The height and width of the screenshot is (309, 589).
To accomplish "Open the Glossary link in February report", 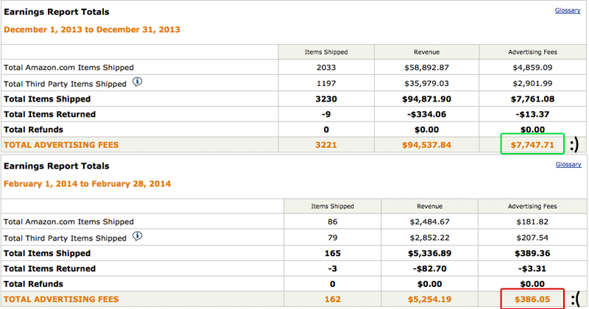I will [568, 165].
